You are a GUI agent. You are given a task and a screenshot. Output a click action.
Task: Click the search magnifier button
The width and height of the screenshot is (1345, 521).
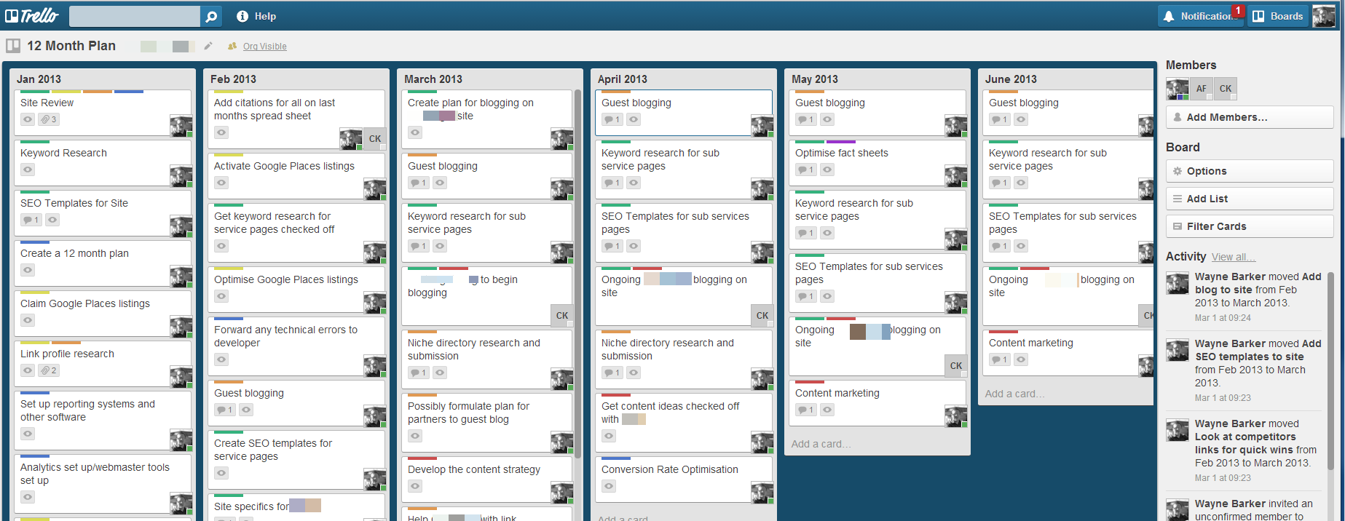210,16
